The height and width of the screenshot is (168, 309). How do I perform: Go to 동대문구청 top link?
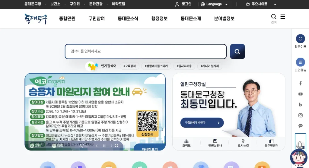point(33,4)
